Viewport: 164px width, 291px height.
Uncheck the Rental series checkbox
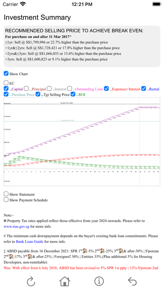click(x=143, y=89)
